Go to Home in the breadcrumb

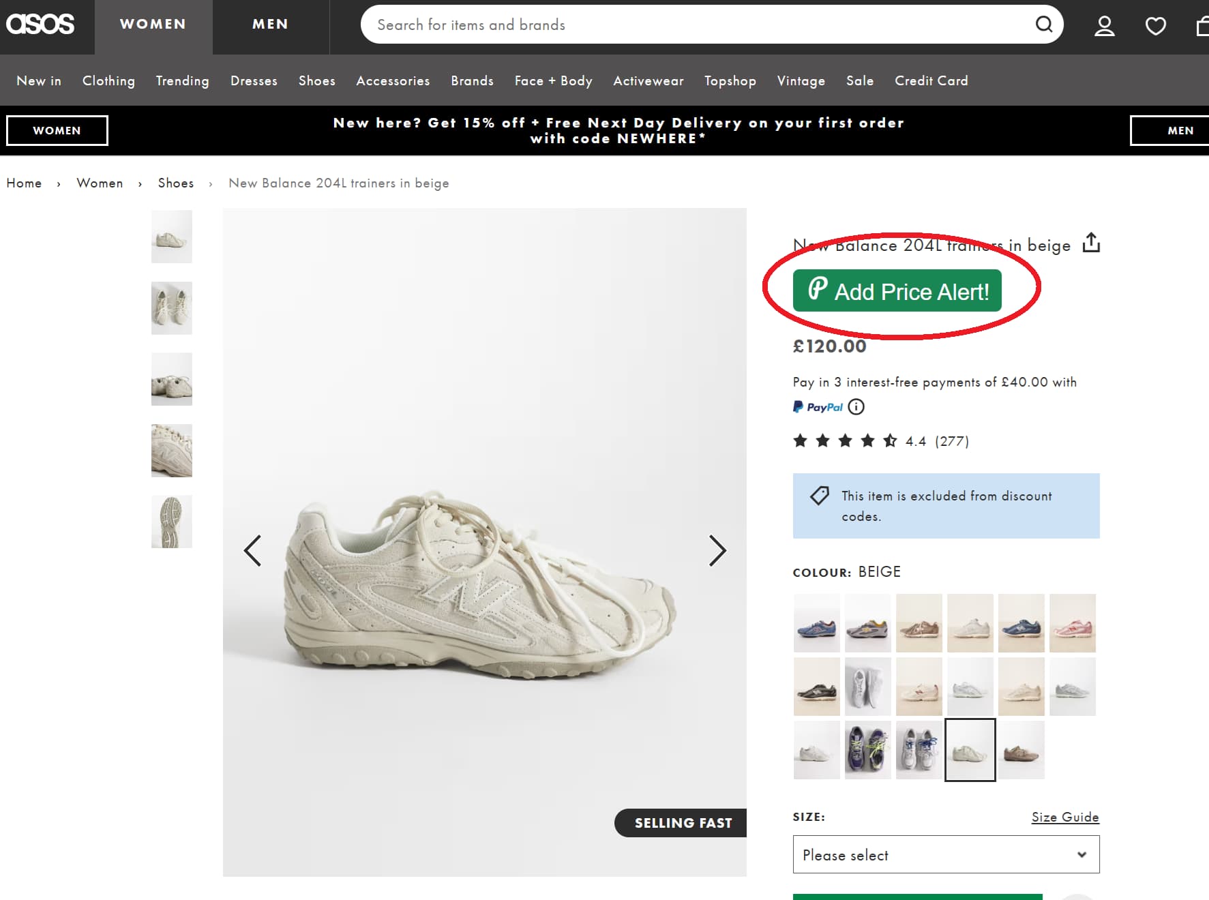(x=24, y=183)
